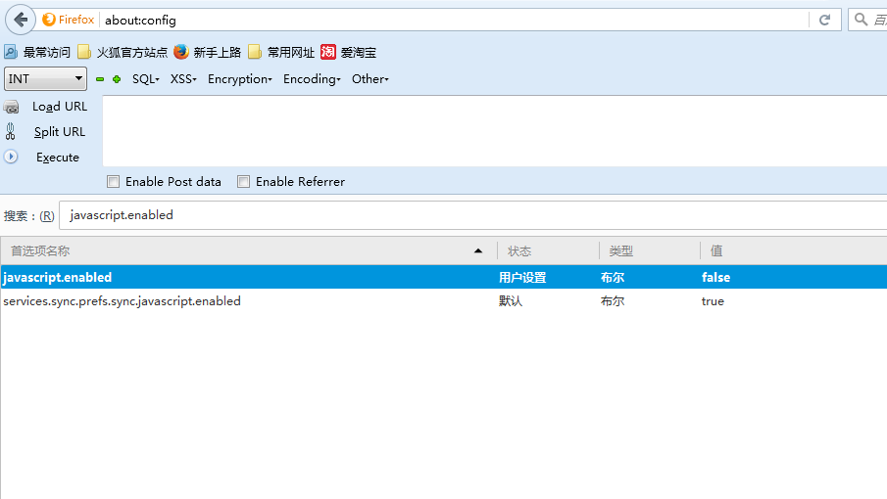Sort by 类型 column header
This screenshot has width=887, height=499.
(x=650, y=250)
